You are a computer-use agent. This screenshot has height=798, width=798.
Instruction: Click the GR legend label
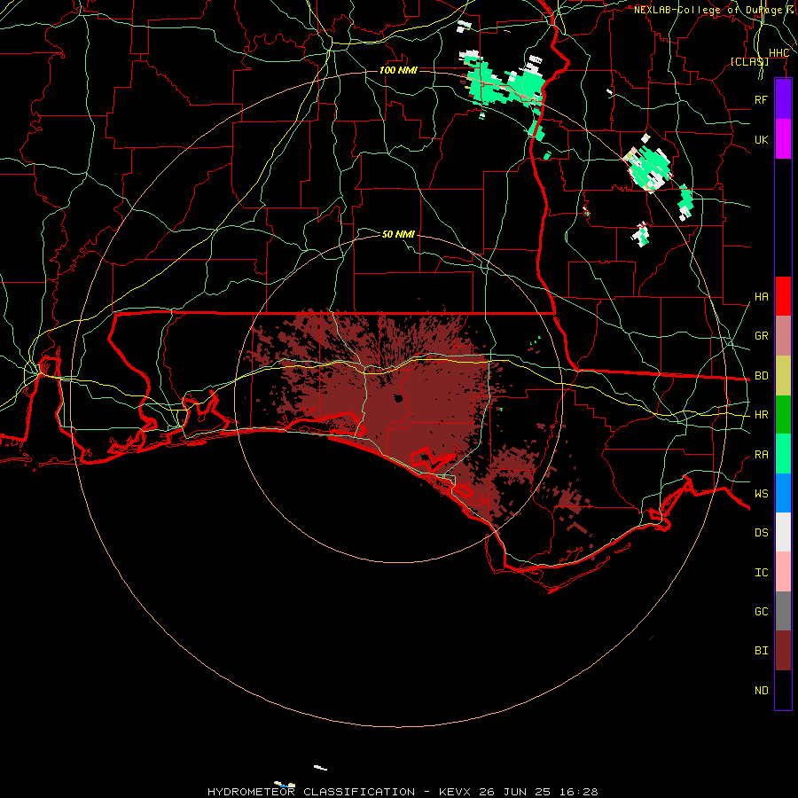[761, 336]
